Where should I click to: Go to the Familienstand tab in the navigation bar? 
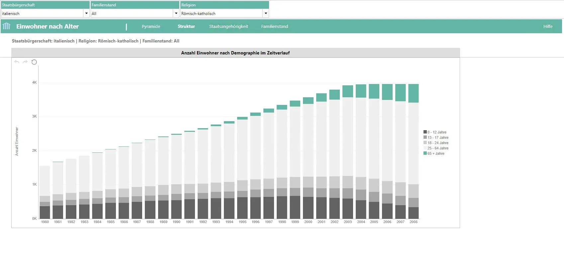tap(274, 27)
